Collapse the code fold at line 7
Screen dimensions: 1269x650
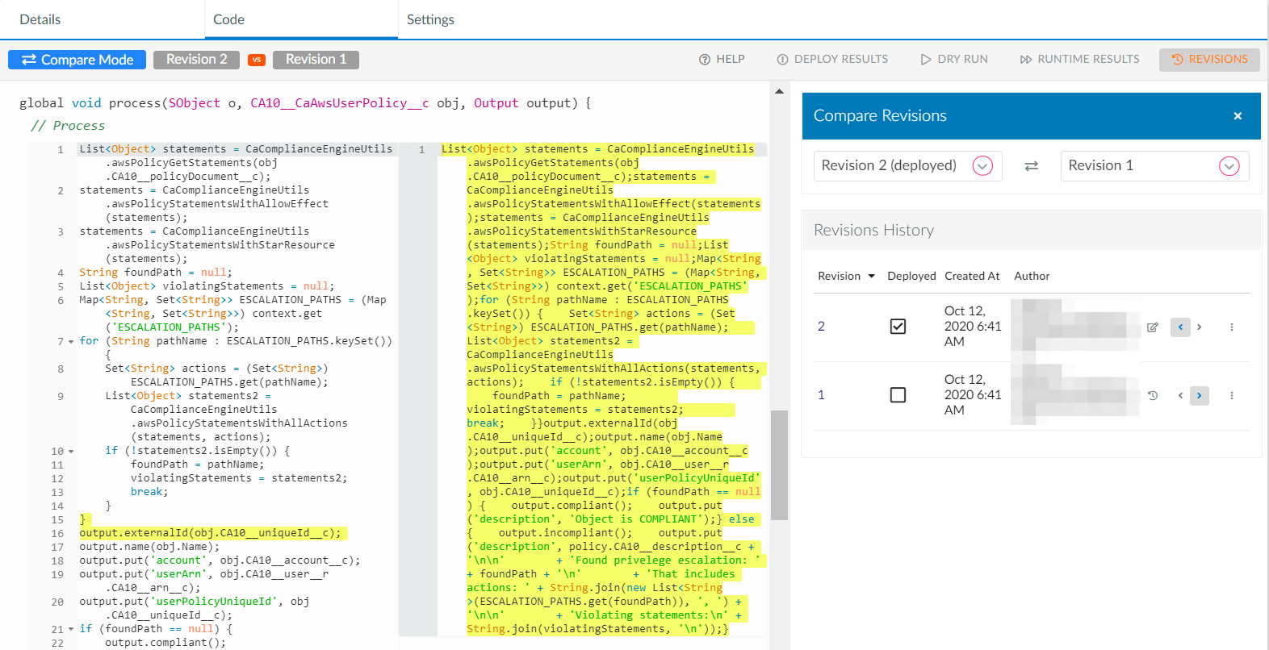(x=71, y=342)
